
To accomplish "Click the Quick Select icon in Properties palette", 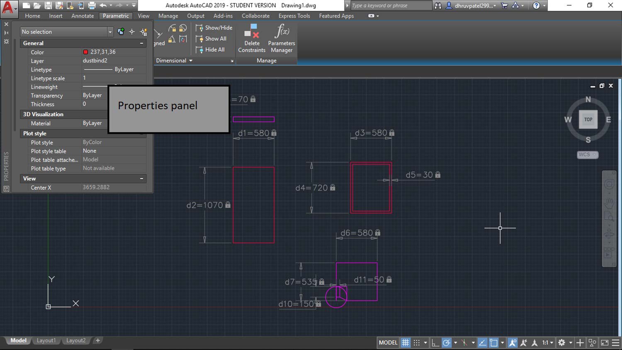I will 143,32.
